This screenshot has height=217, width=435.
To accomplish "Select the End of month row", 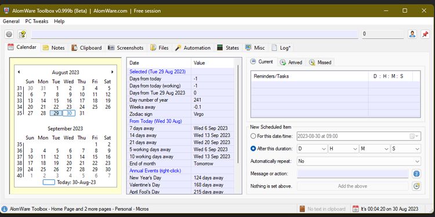I will (x=180, y=164).
